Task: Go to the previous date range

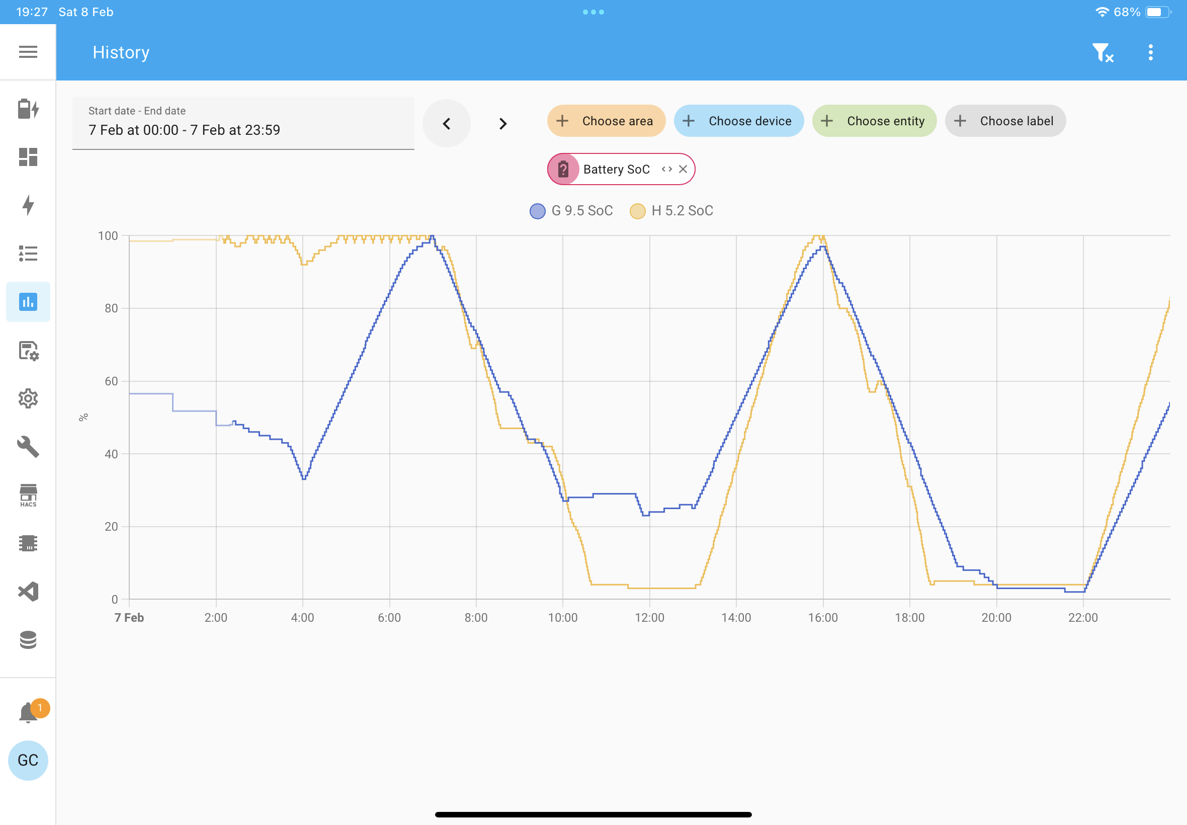Action: 447,124
